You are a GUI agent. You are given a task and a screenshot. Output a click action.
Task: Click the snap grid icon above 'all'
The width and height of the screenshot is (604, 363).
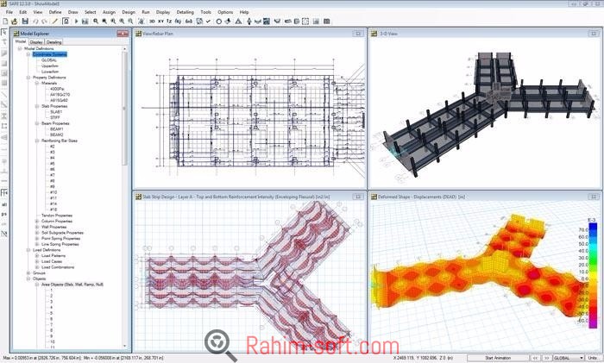[x=4, y=192]
